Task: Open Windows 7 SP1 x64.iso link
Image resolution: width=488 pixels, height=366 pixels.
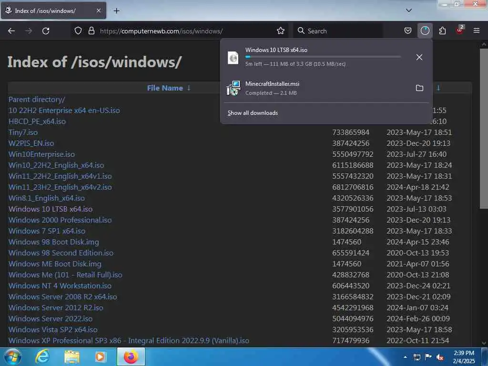Action: [47, 231]
